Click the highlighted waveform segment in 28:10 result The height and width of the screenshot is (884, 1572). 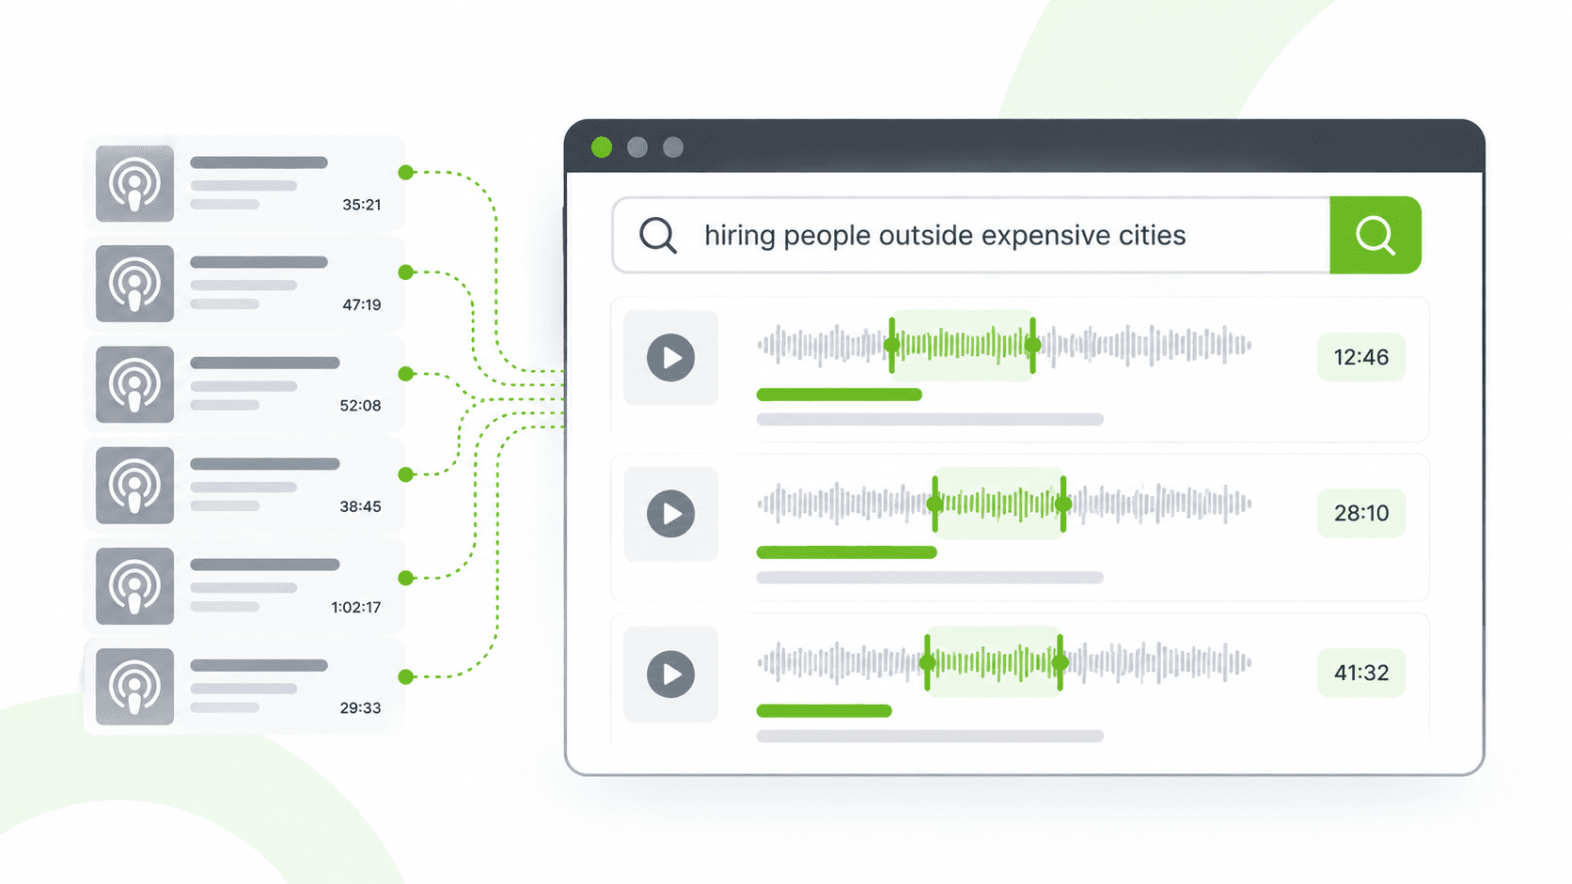[998, 504]
